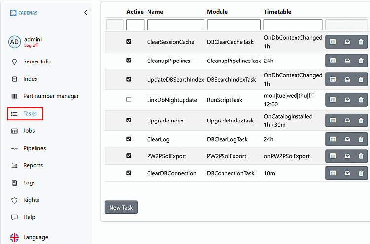Viewport: 370px width, 244px height.
Task: Focus the Timetable filter input
Action: coord(293,25)
